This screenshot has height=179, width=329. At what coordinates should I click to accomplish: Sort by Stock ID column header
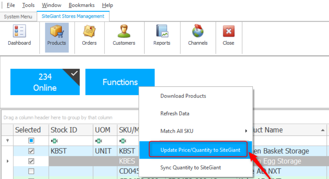[x=71, y=130]
